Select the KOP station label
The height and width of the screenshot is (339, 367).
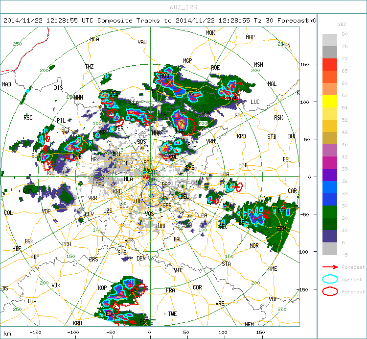(x=102, y=288)
